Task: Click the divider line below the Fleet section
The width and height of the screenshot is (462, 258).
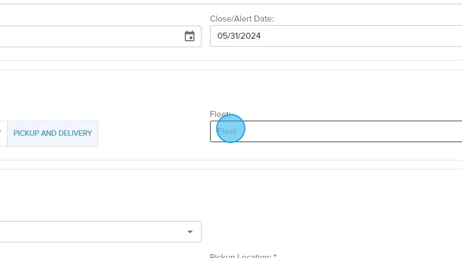Action: coord(231,160)
